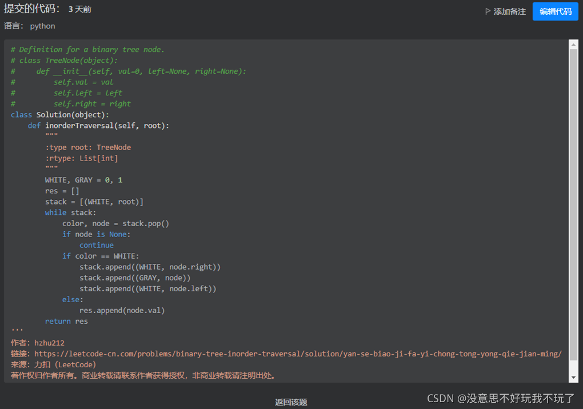Click the 'if color == WHITE:' line
Viewport: 583px width, 409px height.
pos(101,256)
